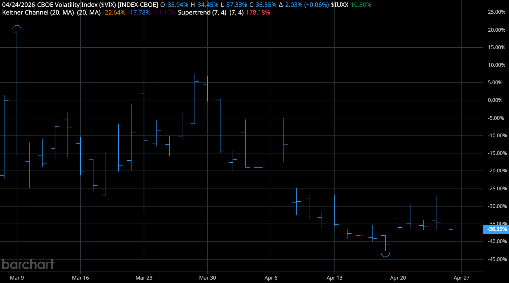Click the low marker arc below the Apr 17 bar
This screenshot has width=509, height=283.
[x=385, y=254]
